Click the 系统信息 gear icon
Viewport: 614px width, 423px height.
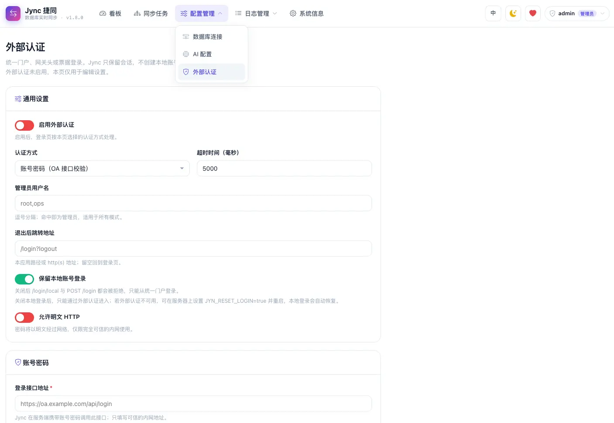tap(293, 14)
